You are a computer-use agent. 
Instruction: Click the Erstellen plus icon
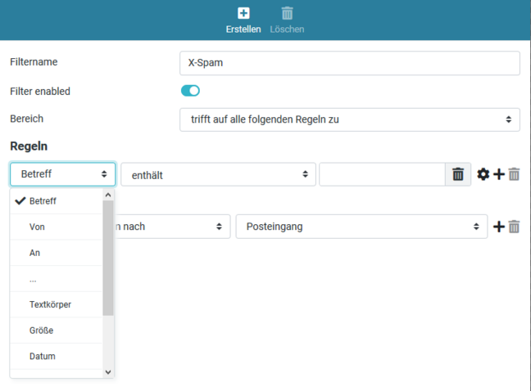(x=243, y=13)
